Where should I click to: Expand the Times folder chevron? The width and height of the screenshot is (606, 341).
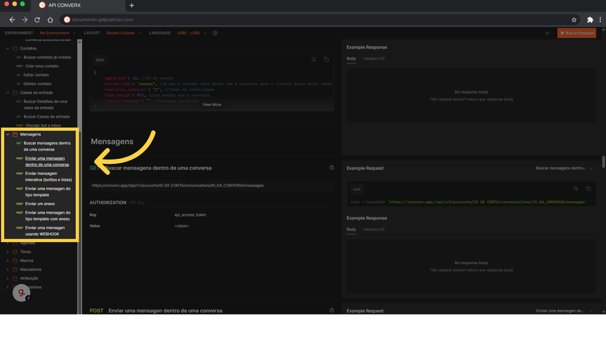tap(8, 252)
